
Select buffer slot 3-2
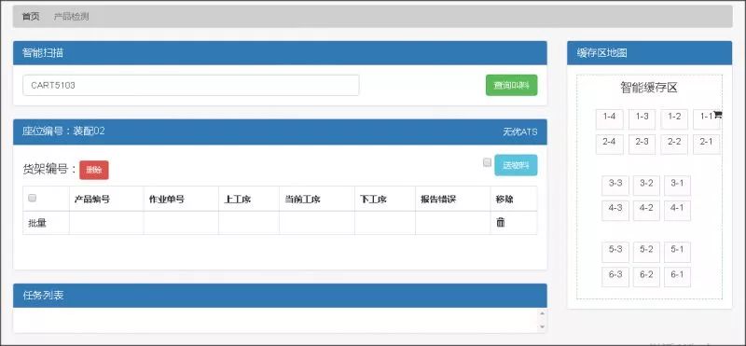pyautogui.click(x=646, y=186)
